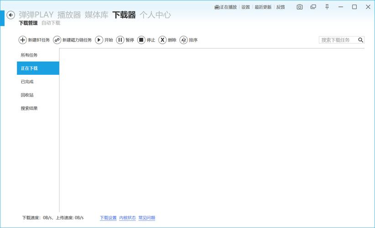Viewport: 375px width, 228px height.
Task: Click the screenshot camera icon
Action: (300, 7)
